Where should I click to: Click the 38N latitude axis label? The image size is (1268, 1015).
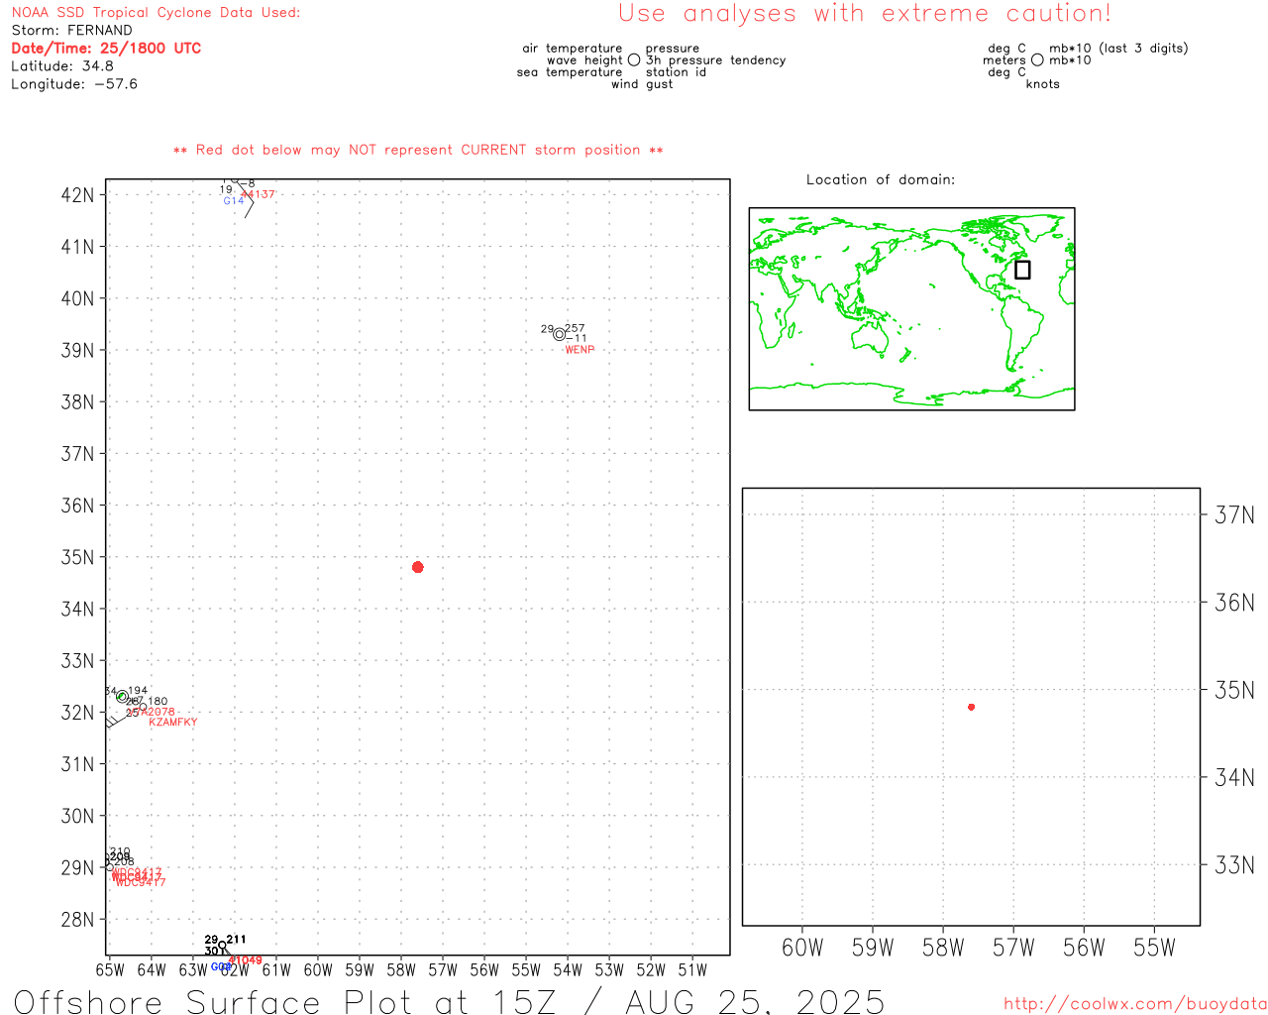[x=78, y=402]
